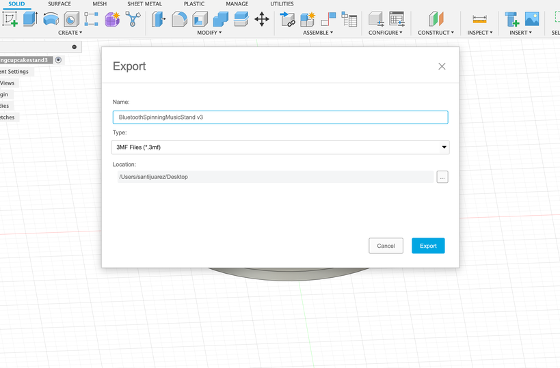Select the Fillet tool
Viewport: 560px width, 368px height.
pyautogui.click(x=179, y=19)
